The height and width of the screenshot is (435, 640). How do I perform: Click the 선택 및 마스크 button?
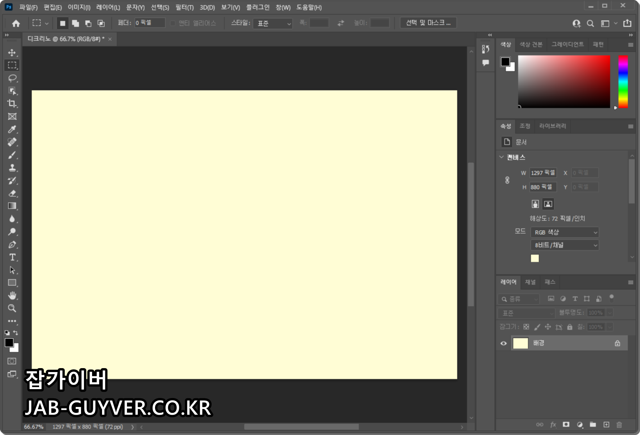coord(428,23)
